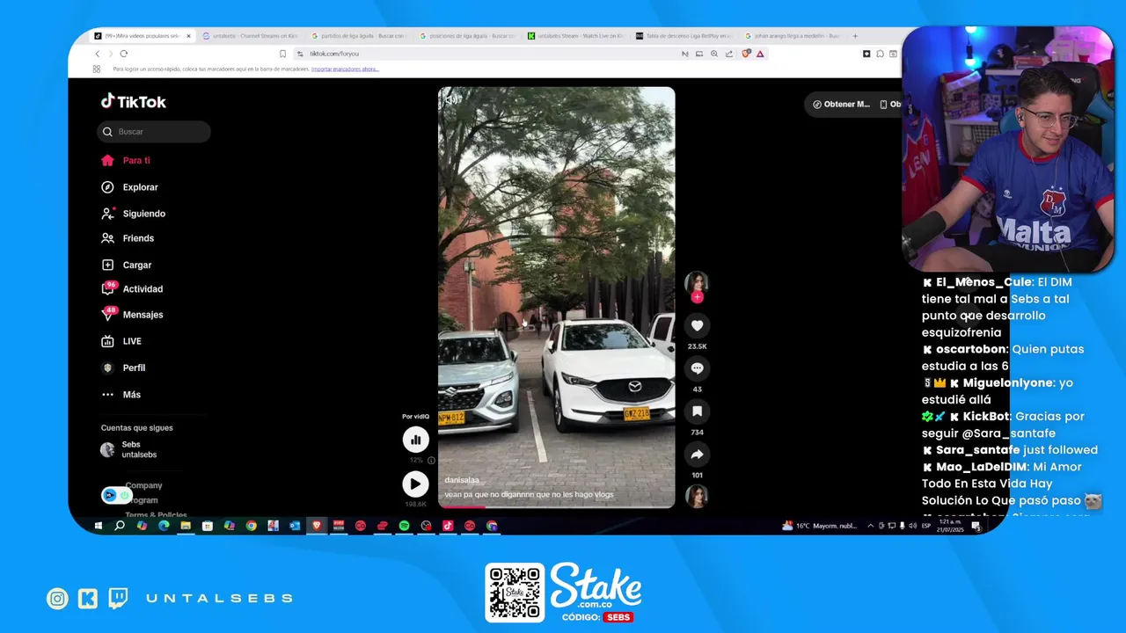This screenshot has width=1126, height=633.
Task: Show hidden system tray icons
Action: pyautogui.click(x=871, y=526)
